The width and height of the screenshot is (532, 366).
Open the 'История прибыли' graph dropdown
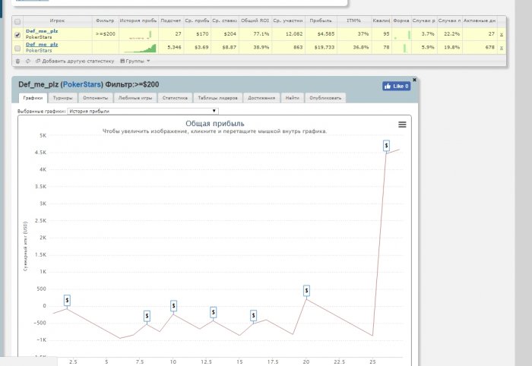click(x=142, y=111)
